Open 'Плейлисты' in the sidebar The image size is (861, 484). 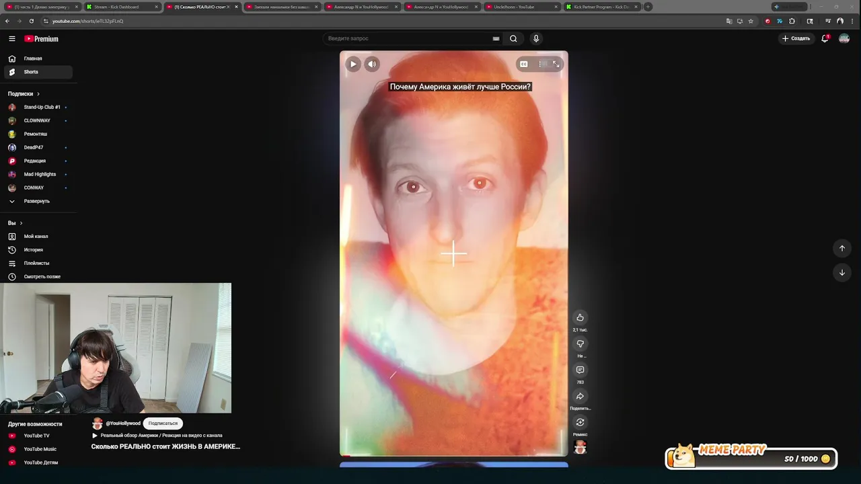[x=38, y=263]
